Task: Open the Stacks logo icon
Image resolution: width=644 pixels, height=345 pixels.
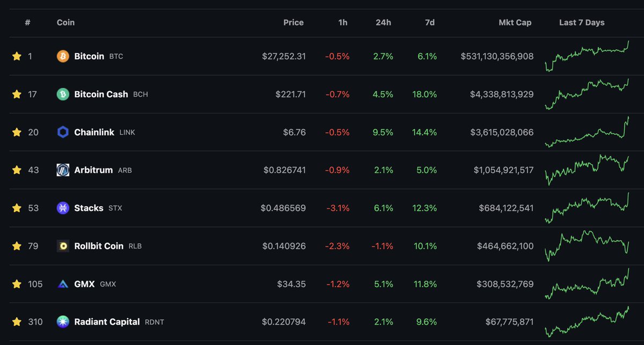Action: (63, 208)
